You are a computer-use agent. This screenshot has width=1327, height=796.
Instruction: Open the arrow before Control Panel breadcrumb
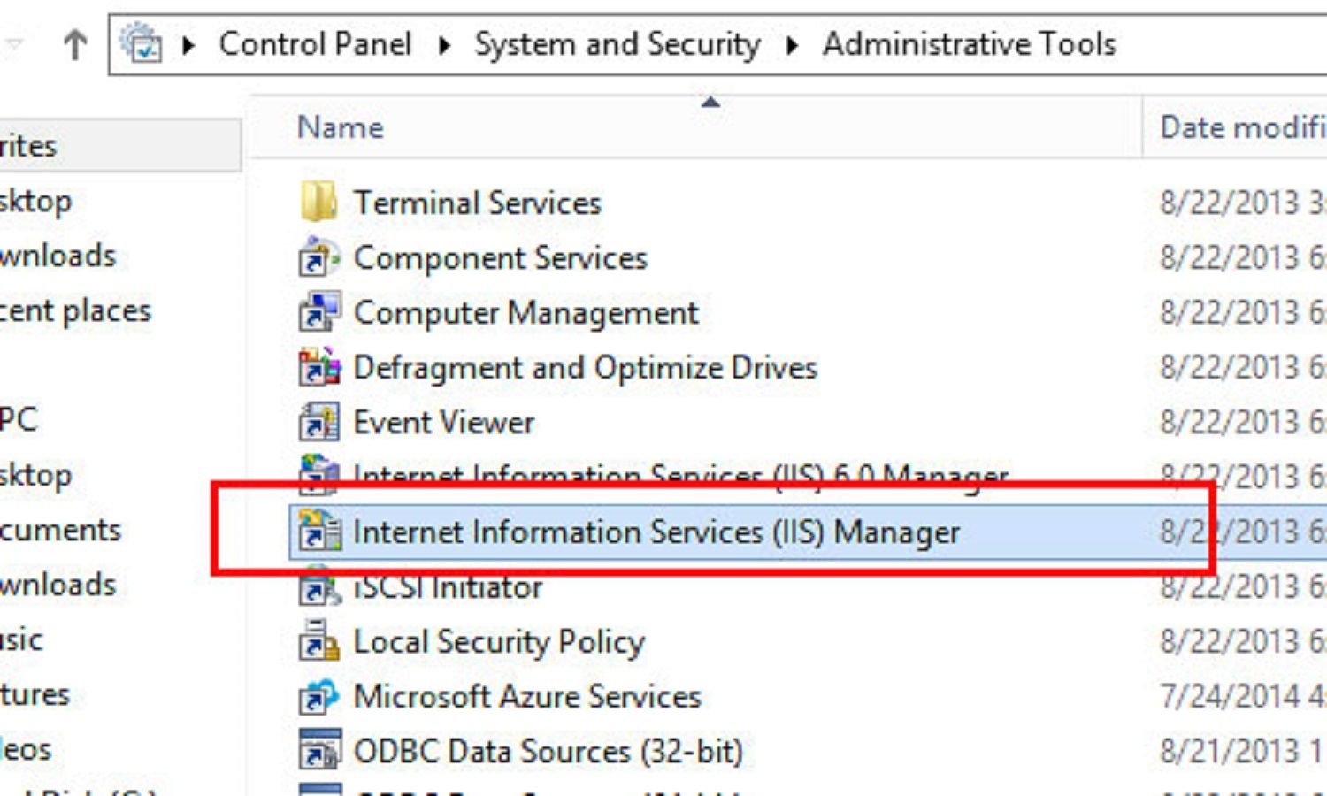(x=188, y=45)
